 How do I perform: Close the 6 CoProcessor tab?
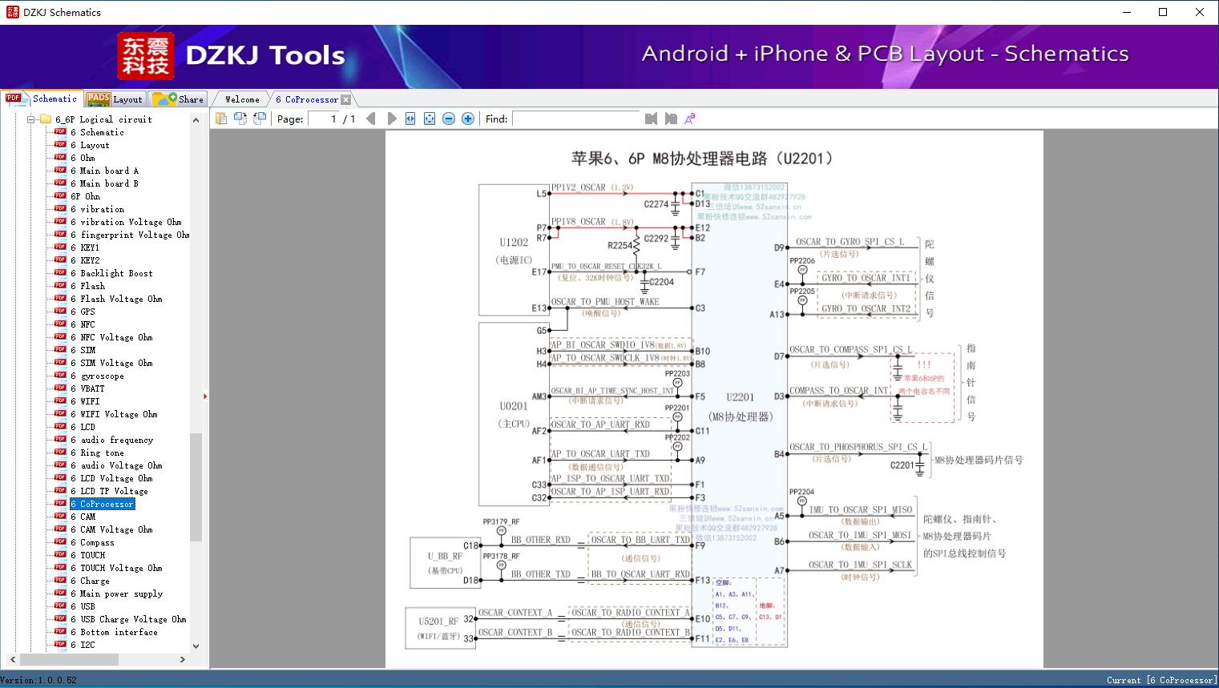pyautogui.click(x=345, y=99)
